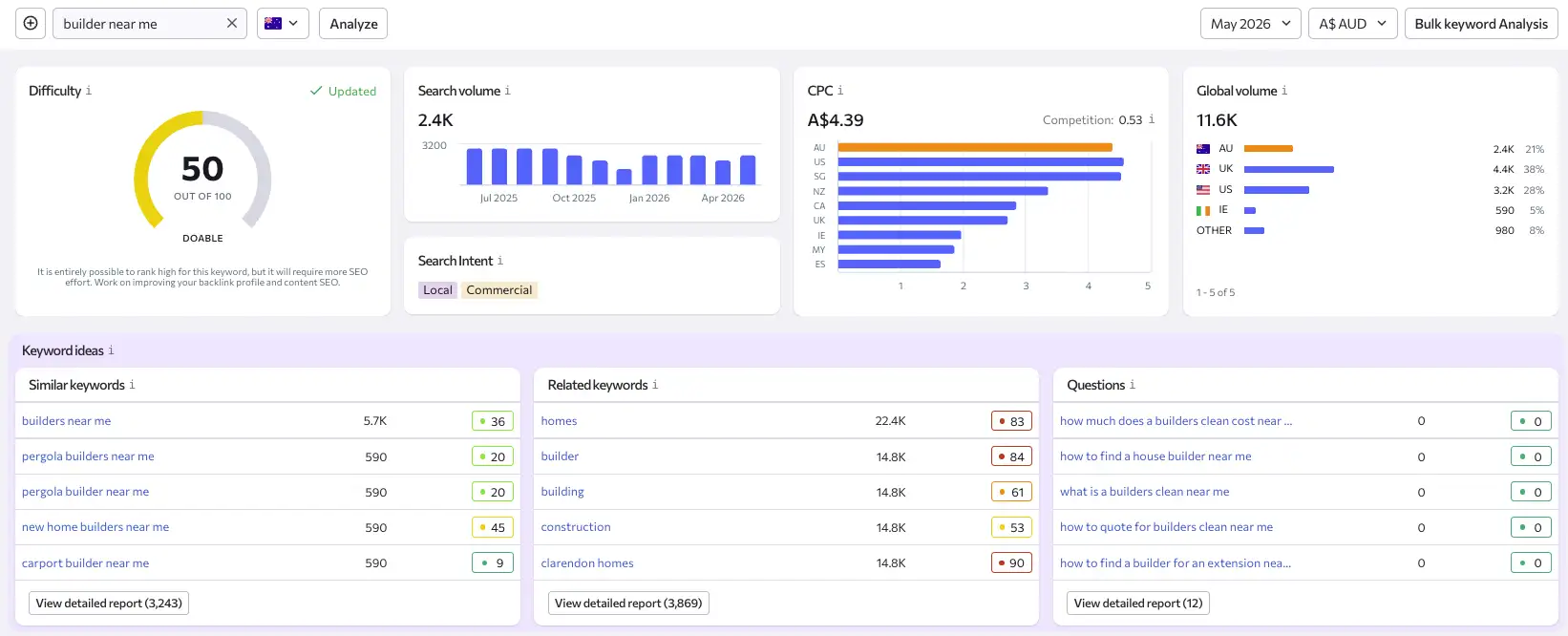Click the Similar keywords info icon

tap(132, 385)
